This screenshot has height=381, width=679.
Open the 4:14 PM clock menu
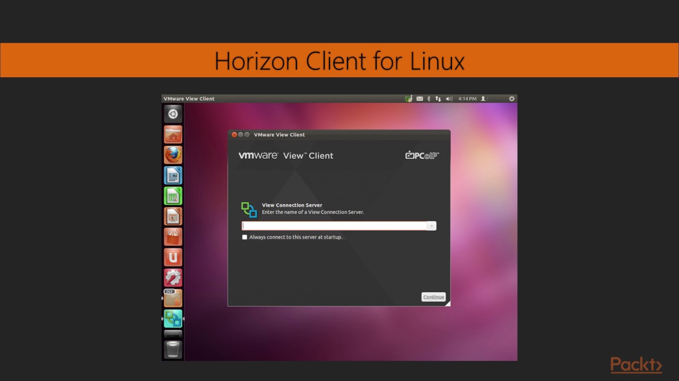point(467,98)
